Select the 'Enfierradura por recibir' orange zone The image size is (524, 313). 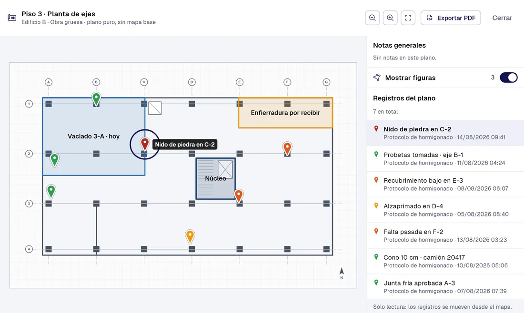click(x=285, y=113)
